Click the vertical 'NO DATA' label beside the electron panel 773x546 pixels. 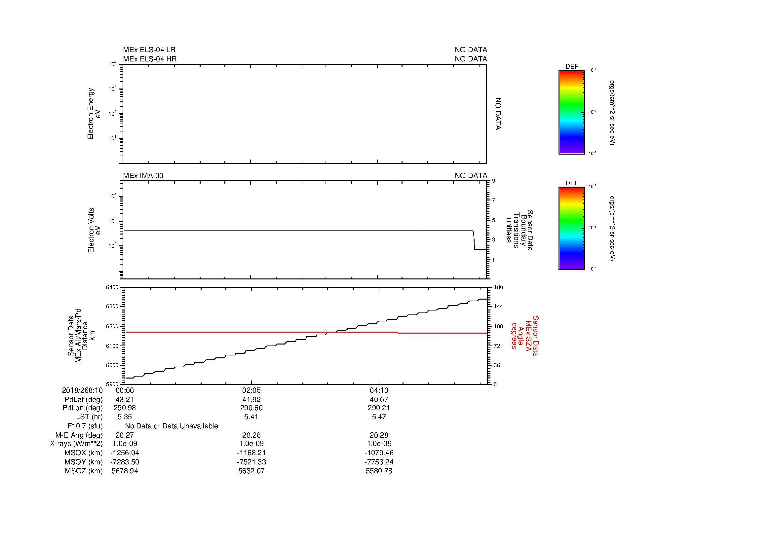pyautogui.click(x=498, y=114)
